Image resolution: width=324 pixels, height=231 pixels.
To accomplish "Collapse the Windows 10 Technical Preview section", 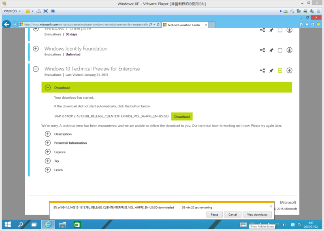I will pyautogui.click(x=36, y=69).
